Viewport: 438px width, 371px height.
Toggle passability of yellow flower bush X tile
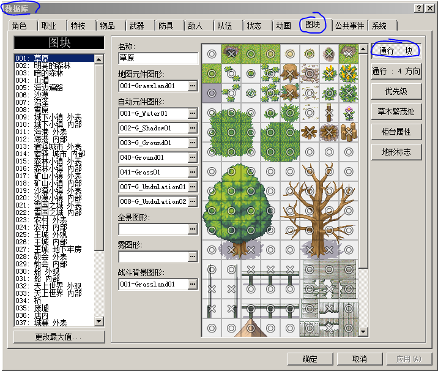pyautogui.click(x=349, y=73)
